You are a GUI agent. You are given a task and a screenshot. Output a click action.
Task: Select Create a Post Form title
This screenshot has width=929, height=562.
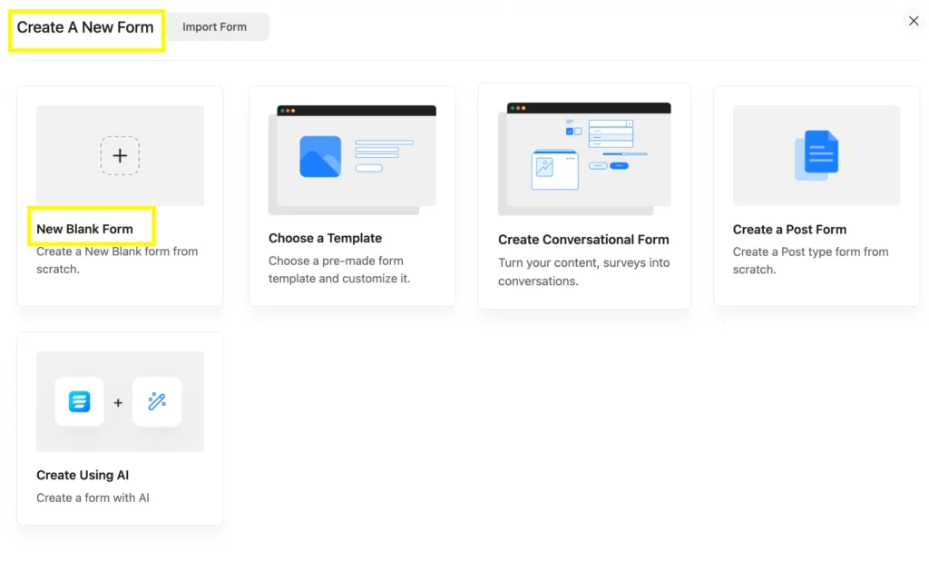tap(789, 230)
